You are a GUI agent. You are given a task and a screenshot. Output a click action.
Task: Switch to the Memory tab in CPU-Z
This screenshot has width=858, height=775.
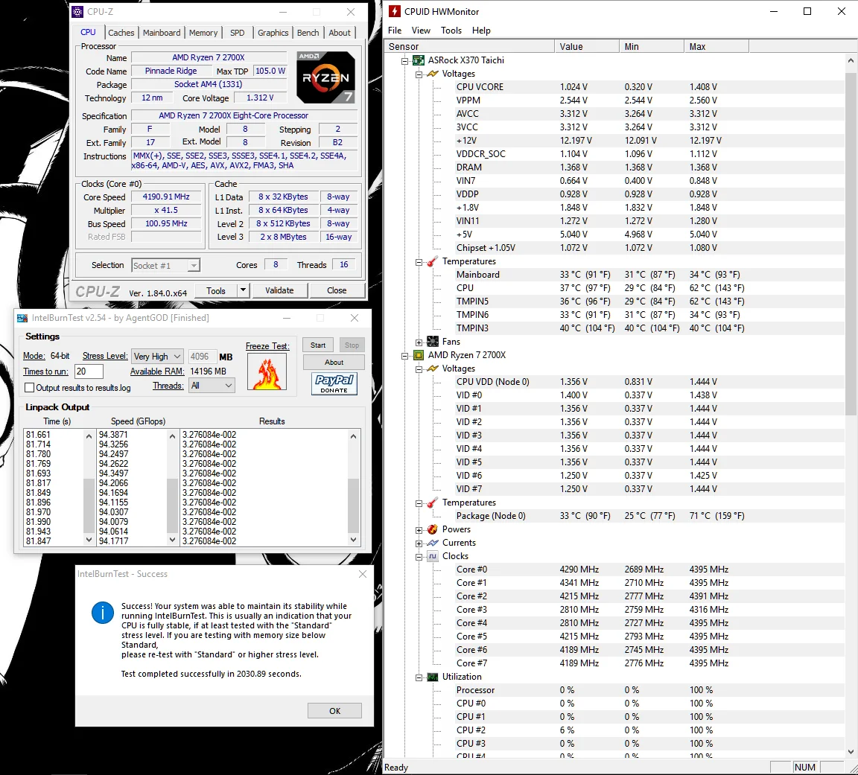coord(203,33)
